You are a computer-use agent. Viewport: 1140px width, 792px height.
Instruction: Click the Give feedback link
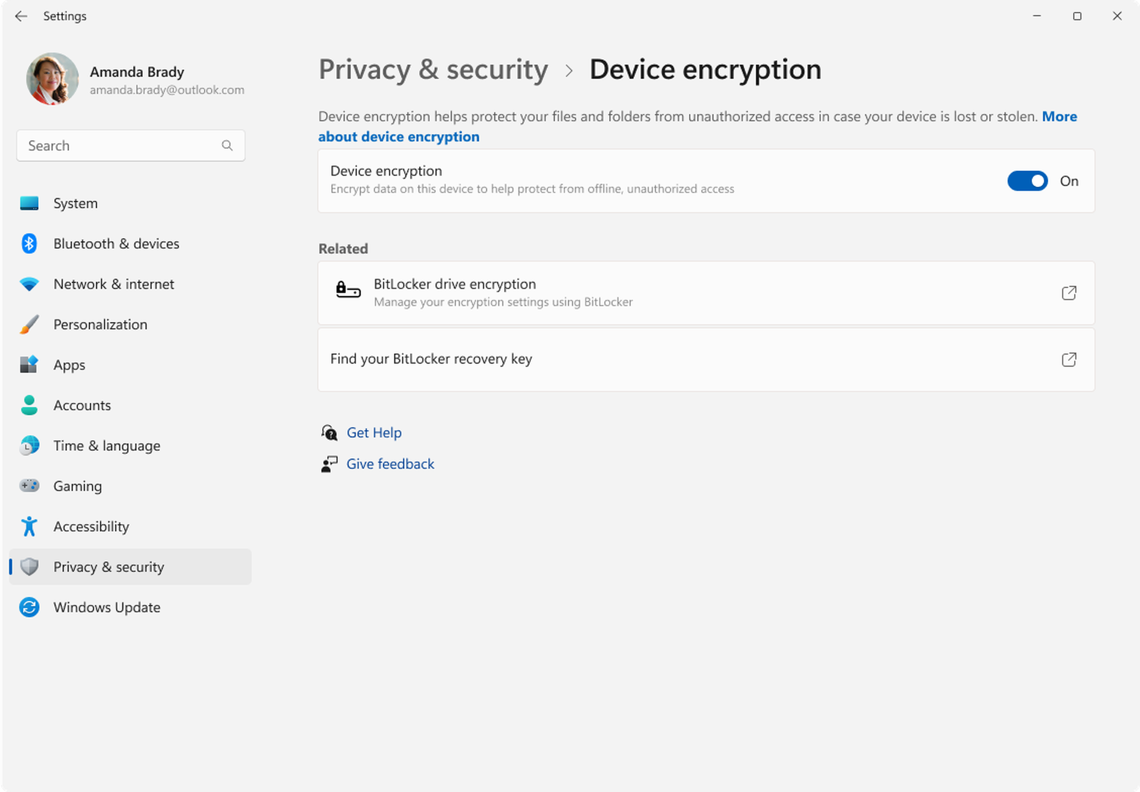coord(390,464)
